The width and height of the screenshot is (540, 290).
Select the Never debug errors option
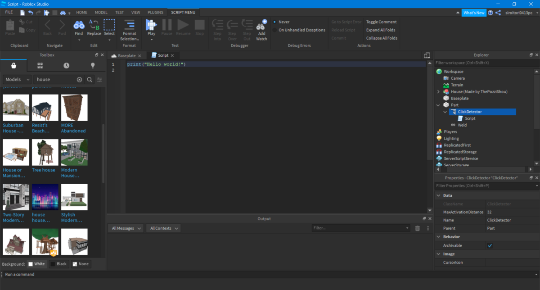pos(281,22)
